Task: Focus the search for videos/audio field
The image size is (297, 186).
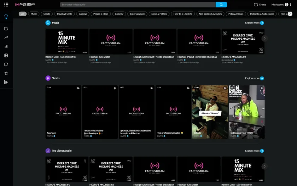Action: click(x=138, y=5)
